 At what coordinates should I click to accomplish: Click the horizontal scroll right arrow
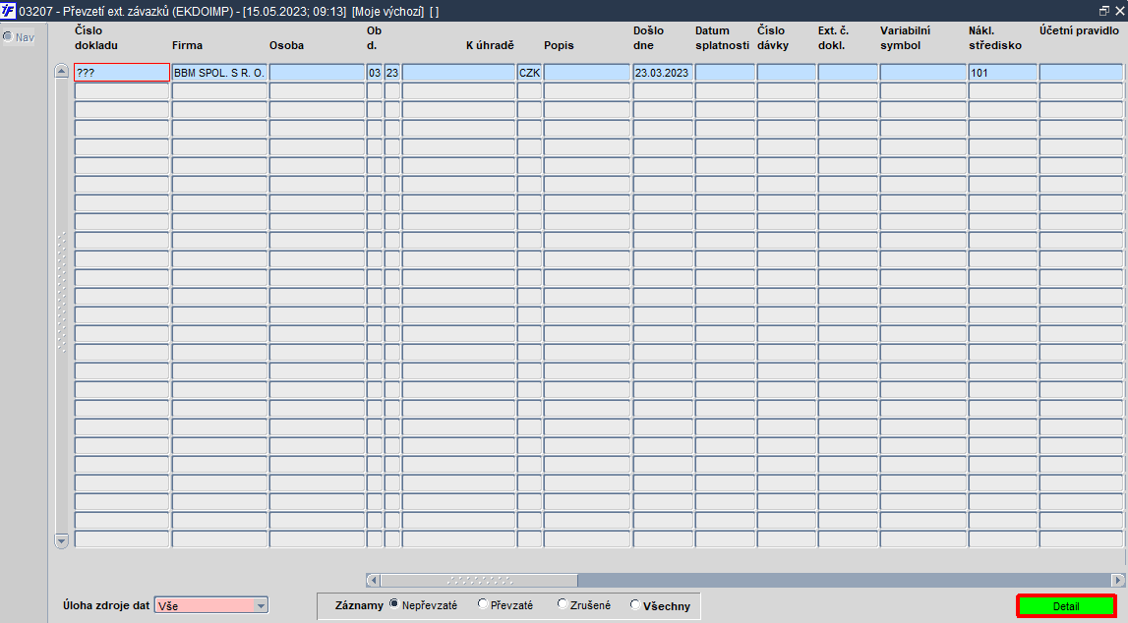coord(1117,580)
